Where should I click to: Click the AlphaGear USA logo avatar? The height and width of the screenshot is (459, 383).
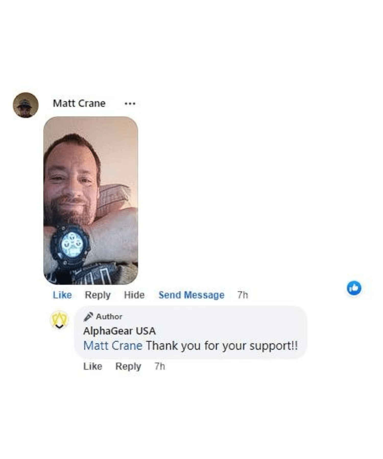[59, 320]
